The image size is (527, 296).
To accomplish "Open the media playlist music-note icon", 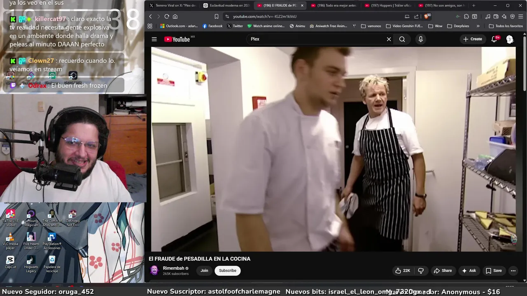I will point(487,16).
